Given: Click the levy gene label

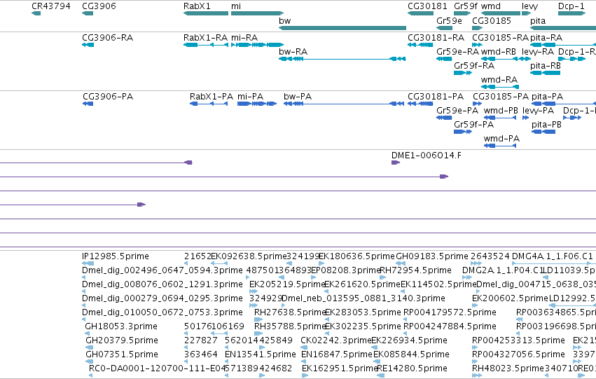Looking at the screenshot, I should tap(529, 6).
